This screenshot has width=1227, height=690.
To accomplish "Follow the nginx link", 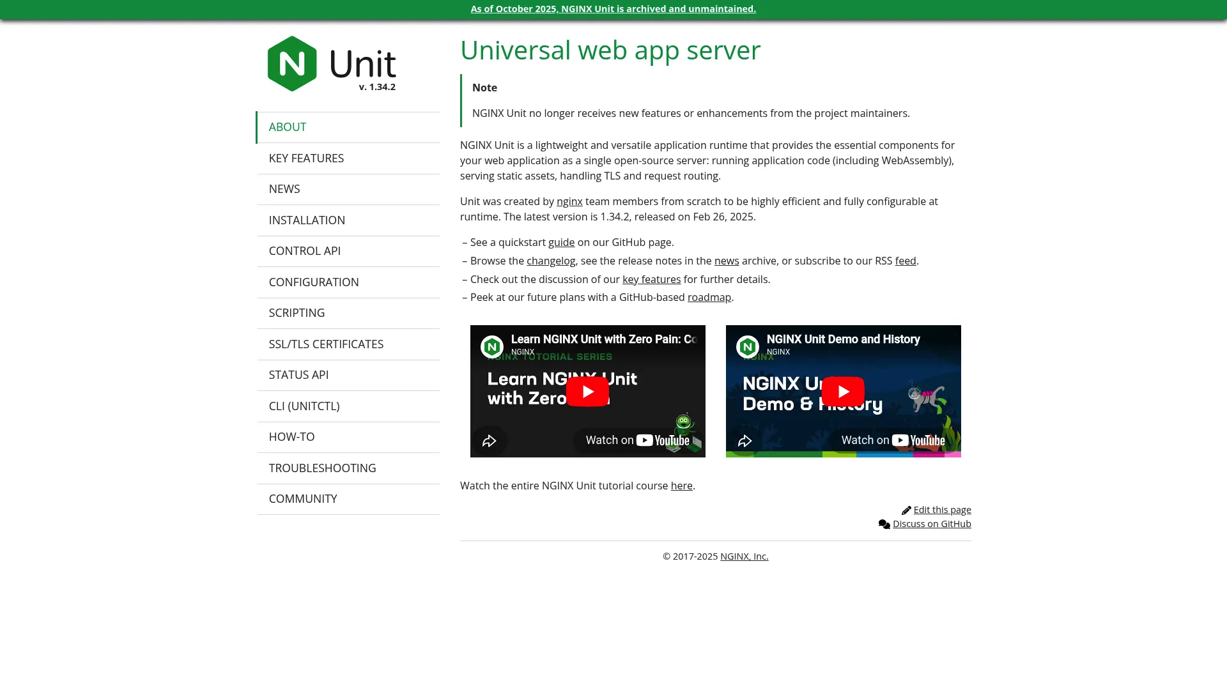I will pos(569,202).
